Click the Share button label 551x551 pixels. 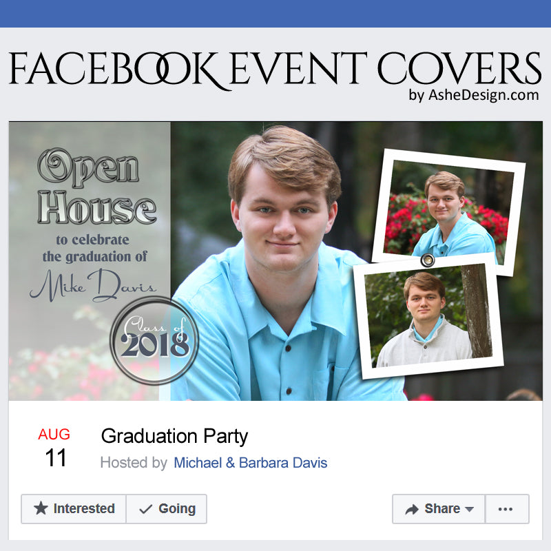[x=442, y=508]
